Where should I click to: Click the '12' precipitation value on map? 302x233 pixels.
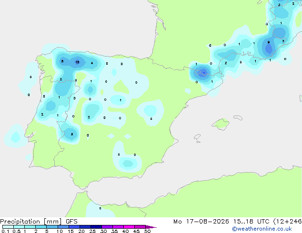click(77, 62)
